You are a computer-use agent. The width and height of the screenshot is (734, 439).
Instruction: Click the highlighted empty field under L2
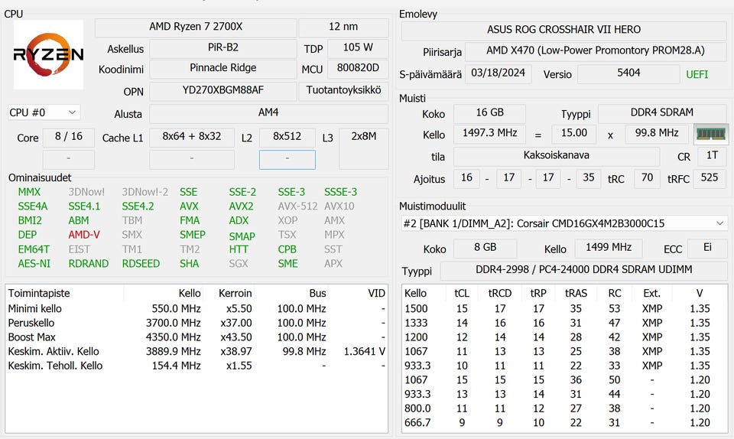287,160
